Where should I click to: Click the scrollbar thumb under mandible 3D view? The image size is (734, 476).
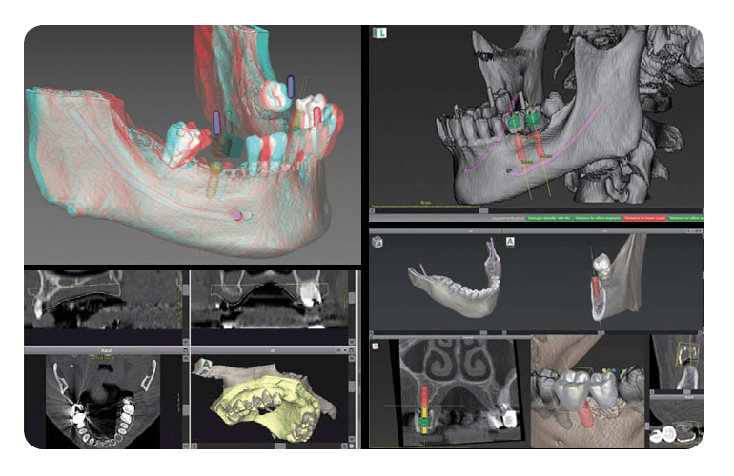(483, 332)
